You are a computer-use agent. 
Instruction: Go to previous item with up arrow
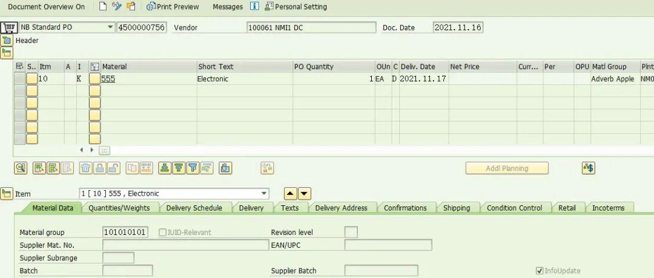click(x=290, y=194)
